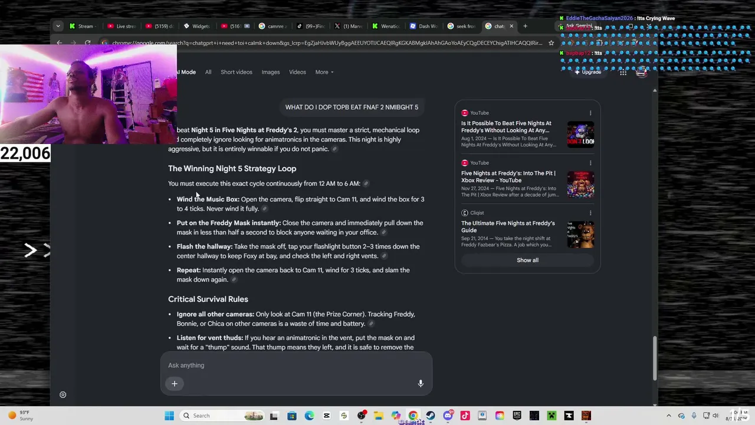Image resolution: width=755 pixels, height=425 pixels.
Task: Open Epic Games Launcher from the taskbar
Action: [x=517, y=416]
